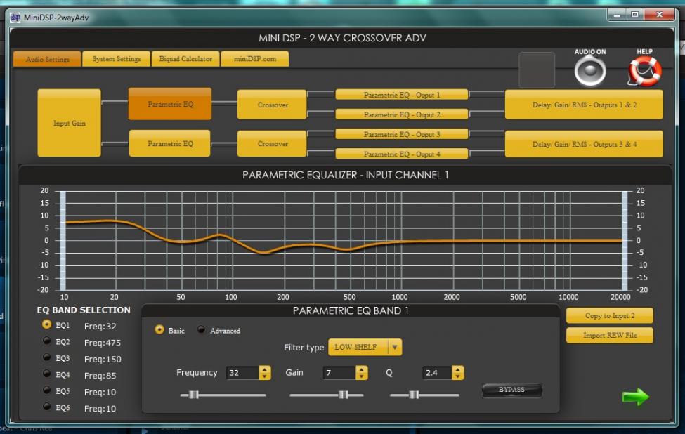
Task: Click the "EQ BAND SELECTION" heading
Action: 84,310
